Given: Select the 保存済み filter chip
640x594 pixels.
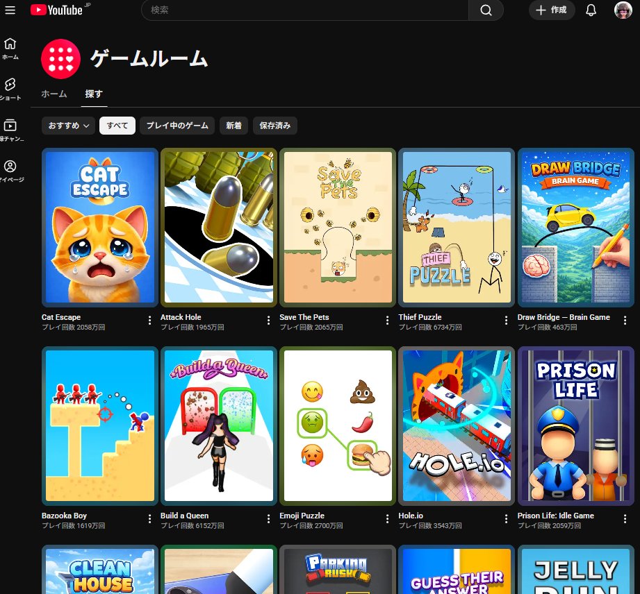Looking at the screenshot, I should [275, 126].
